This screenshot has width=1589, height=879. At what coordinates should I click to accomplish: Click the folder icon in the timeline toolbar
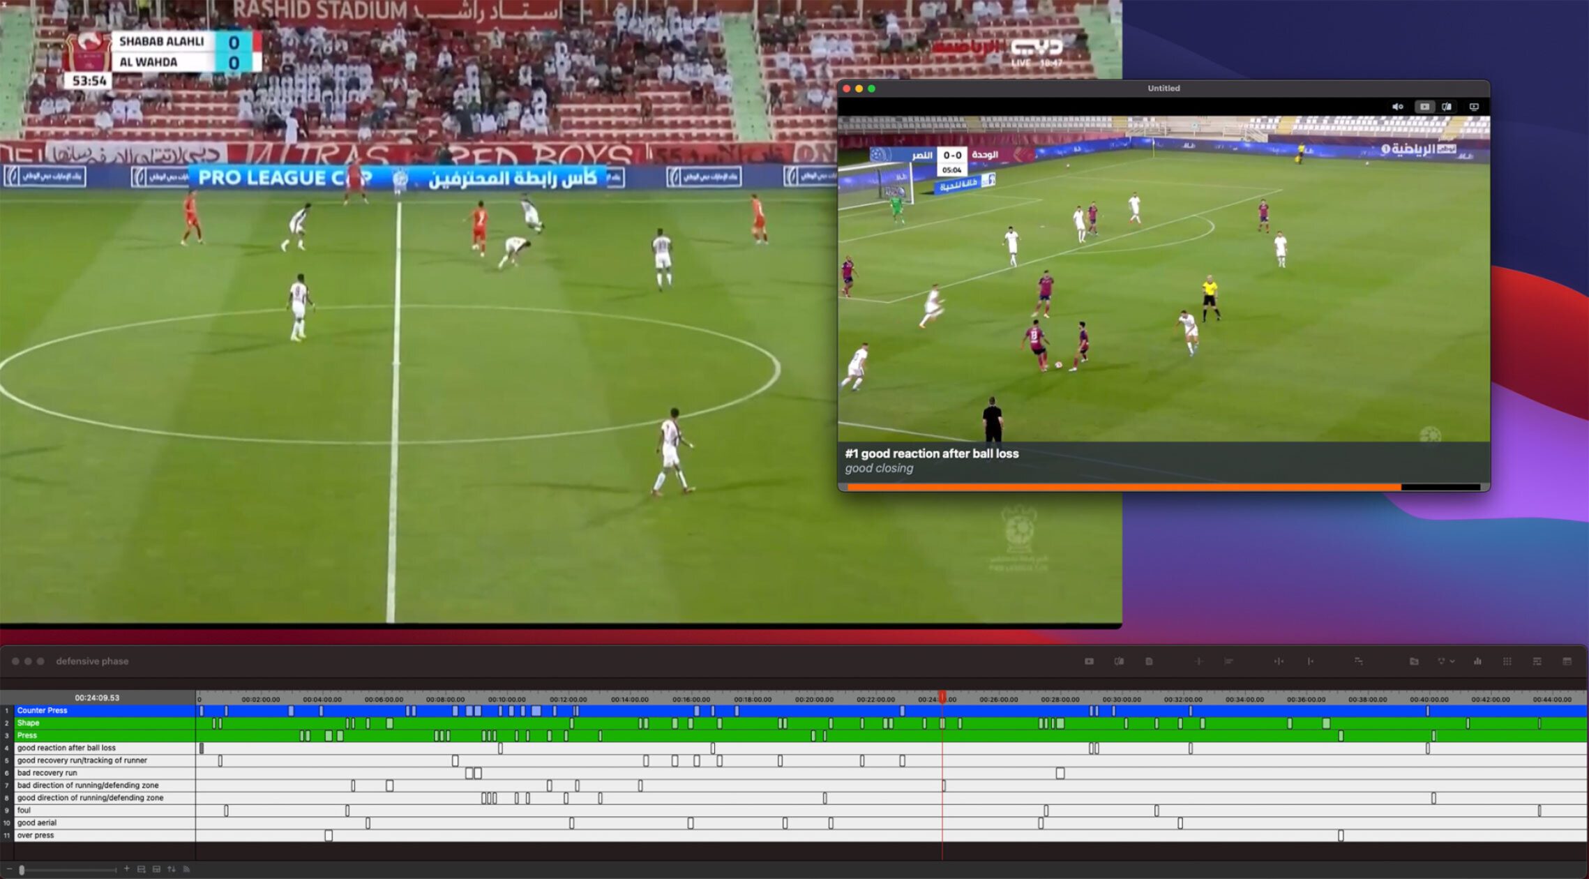coord(1415,661)
